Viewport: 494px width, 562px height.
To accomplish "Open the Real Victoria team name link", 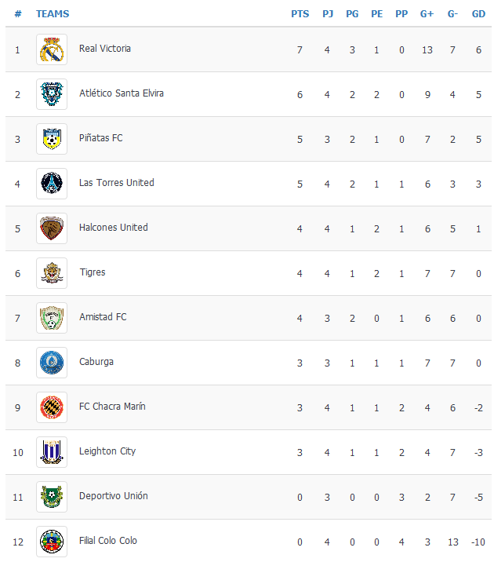I will tap(105, 49).
